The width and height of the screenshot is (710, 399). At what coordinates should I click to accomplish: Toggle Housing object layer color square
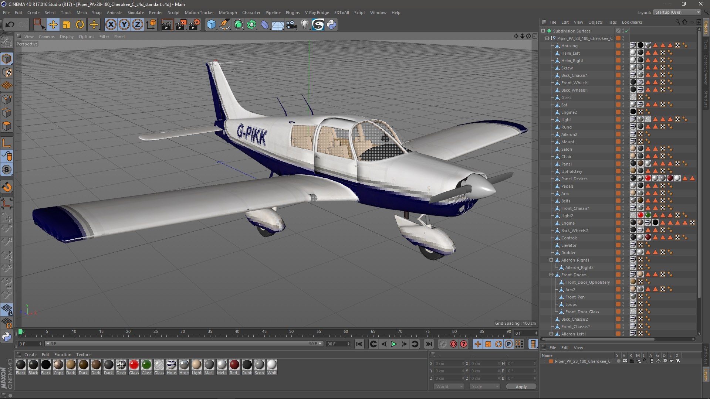pyautogui.click(x=618, y=45)
